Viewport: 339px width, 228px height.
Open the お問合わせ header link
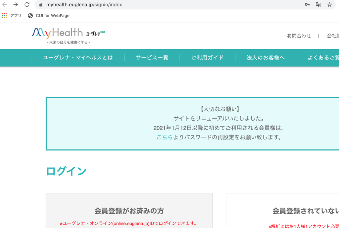(x=299, y=36)
